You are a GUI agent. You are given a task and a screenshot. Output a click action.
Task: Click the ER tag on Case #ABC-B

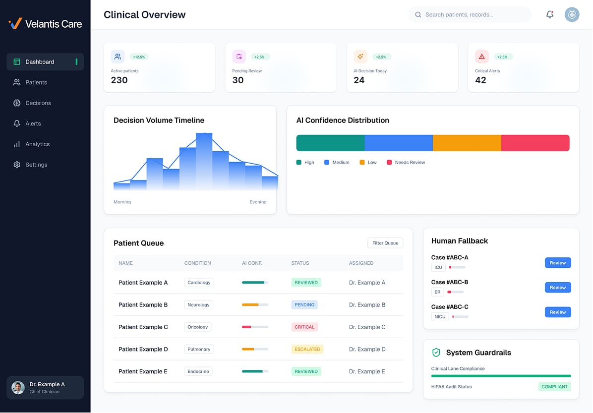pos(438,292)
